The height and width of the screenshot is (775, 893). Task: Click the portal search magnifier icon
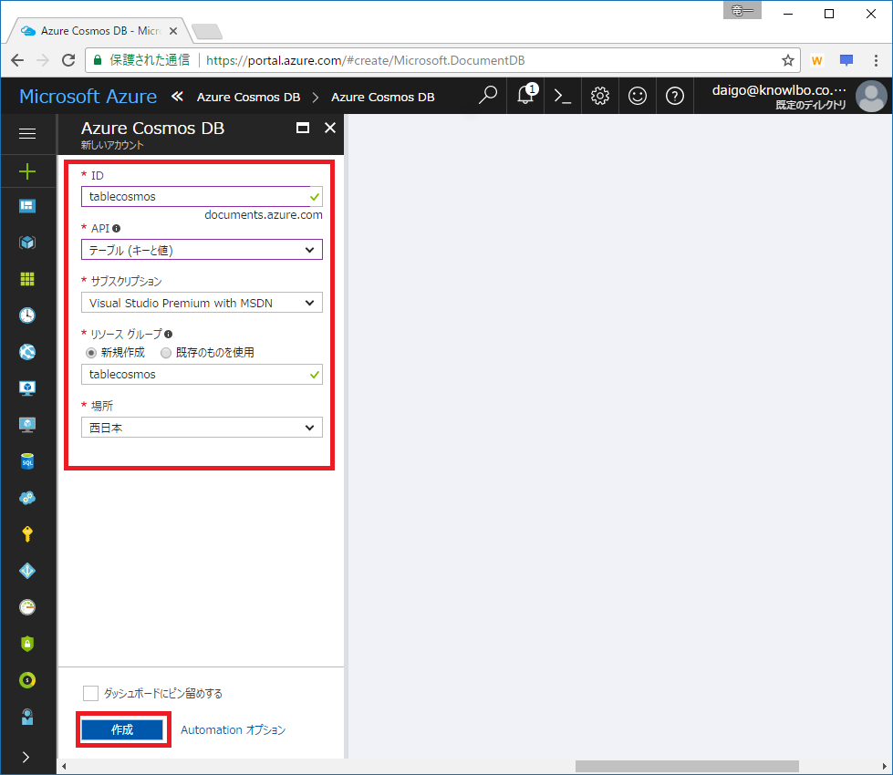tap(487, 95)
